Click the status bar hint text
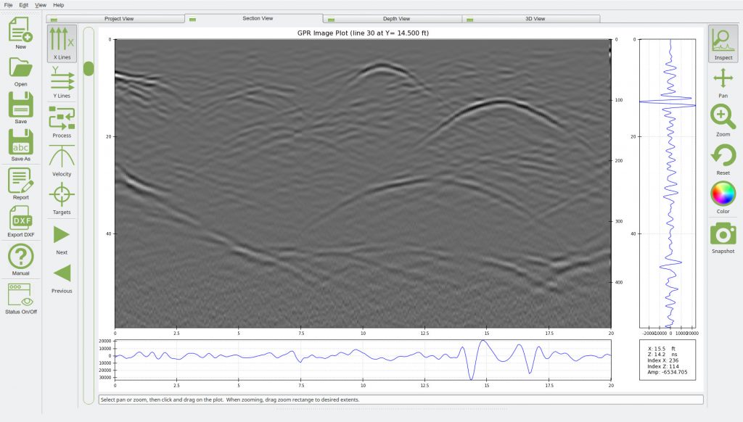The image size is (743, 422). tap(230, 400)
